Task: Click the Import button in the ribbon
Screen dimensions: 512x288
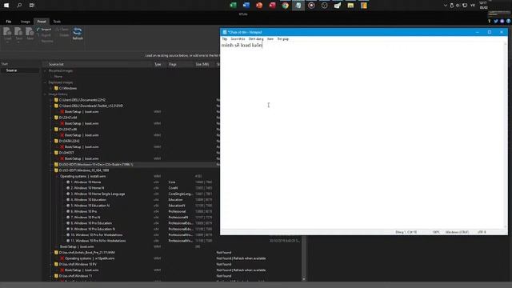Action: point(44,30)
